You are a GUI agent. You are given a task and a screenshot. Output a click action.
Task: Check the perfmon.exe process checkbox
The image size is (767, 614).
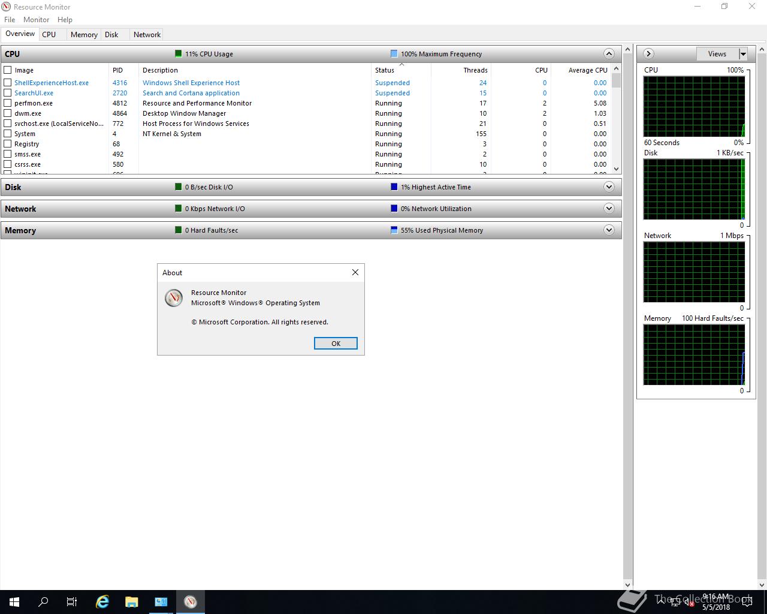pyautogui.click(x=8, y=103)
